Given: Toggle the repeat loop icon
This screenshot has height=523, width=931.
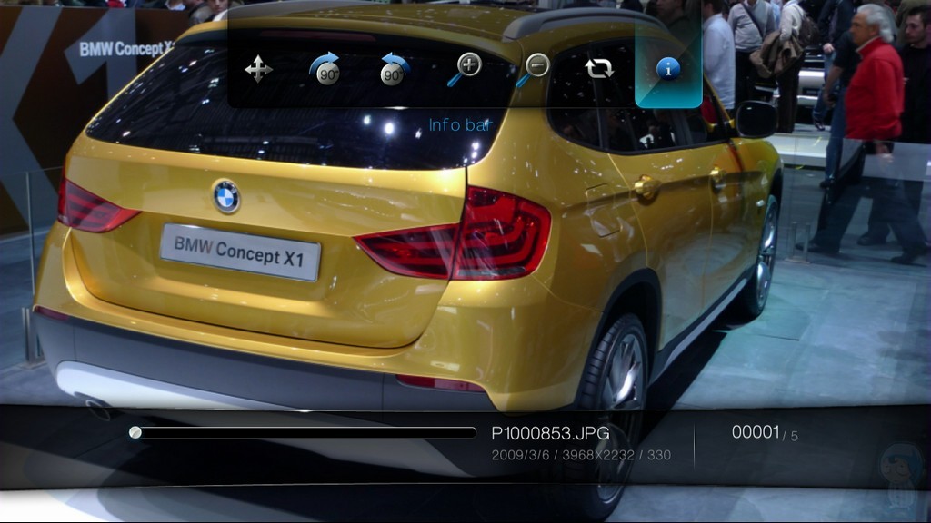Looking at the screenshot, I should coord(599,69).
